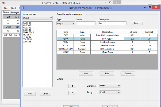The height and width of the screenshot is (107, 161).
Task: Open the Type <Any> dropdown
Action: (66, 24)
